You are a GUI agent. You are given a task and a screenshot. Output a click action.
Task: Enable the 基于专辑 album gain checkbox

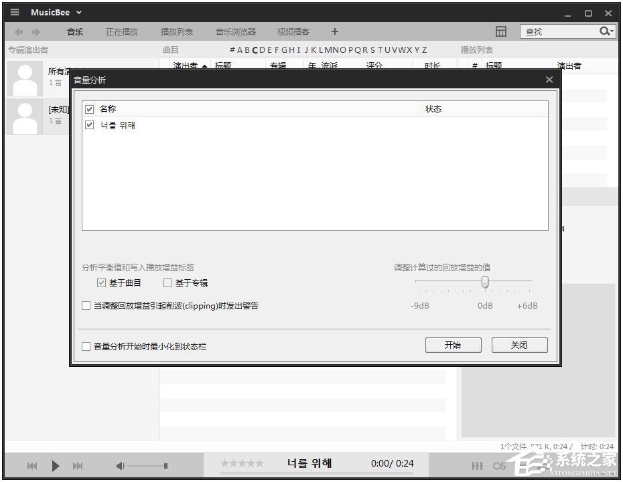pyautogui.click(x=167, y=283)
